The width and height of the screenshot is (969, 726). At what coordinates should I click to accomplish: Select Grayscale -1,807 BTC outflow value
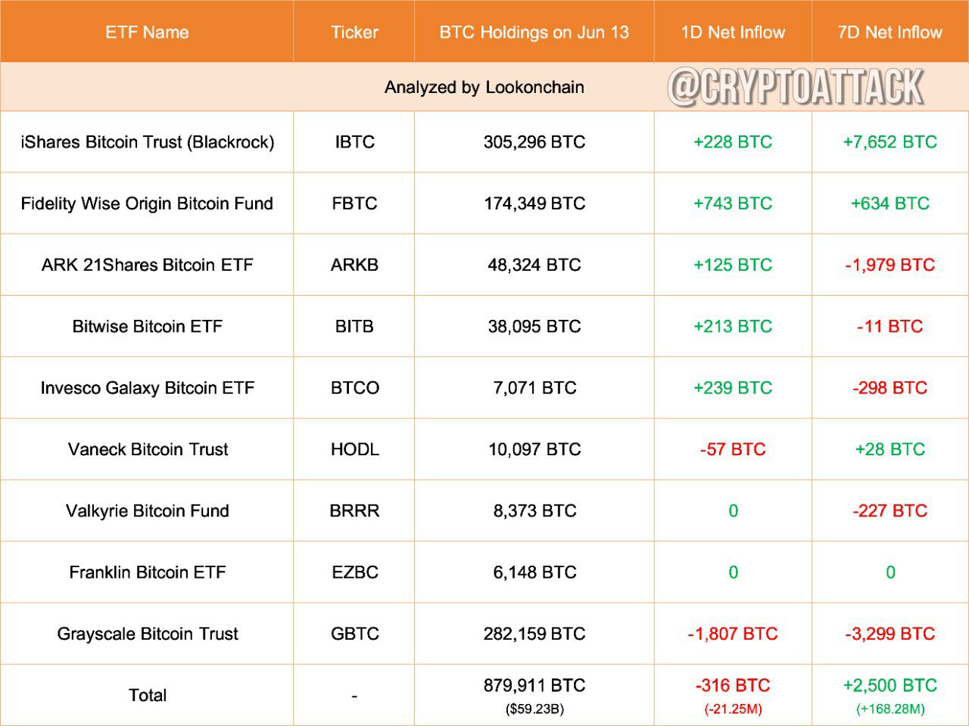pos(733,634)
